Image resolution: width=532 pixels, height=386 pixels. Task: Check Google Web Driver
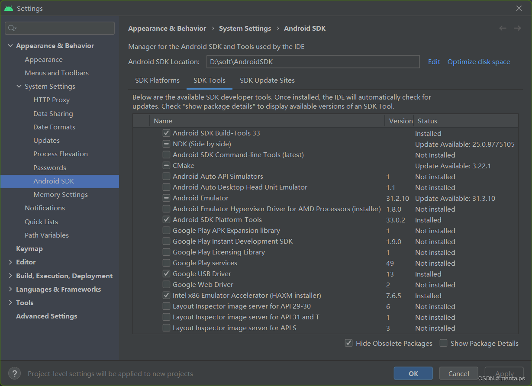coord(166,284)
